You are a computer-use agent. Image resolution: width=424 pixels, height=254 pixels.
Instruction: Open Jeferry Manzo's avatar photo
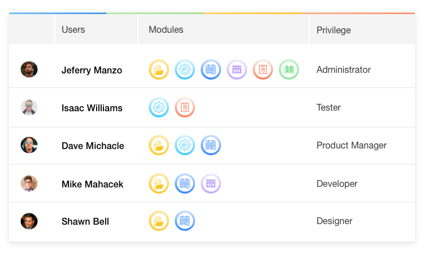pos(29,69)
